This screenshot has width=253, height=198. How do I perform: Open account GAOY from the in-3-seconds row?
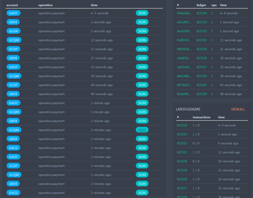tap(13, 13)
